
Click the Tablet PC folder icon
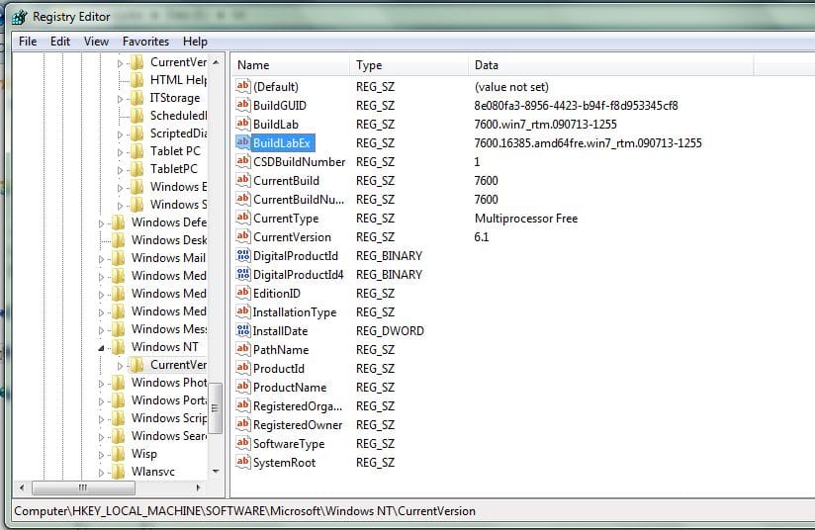tap(137, 151)
